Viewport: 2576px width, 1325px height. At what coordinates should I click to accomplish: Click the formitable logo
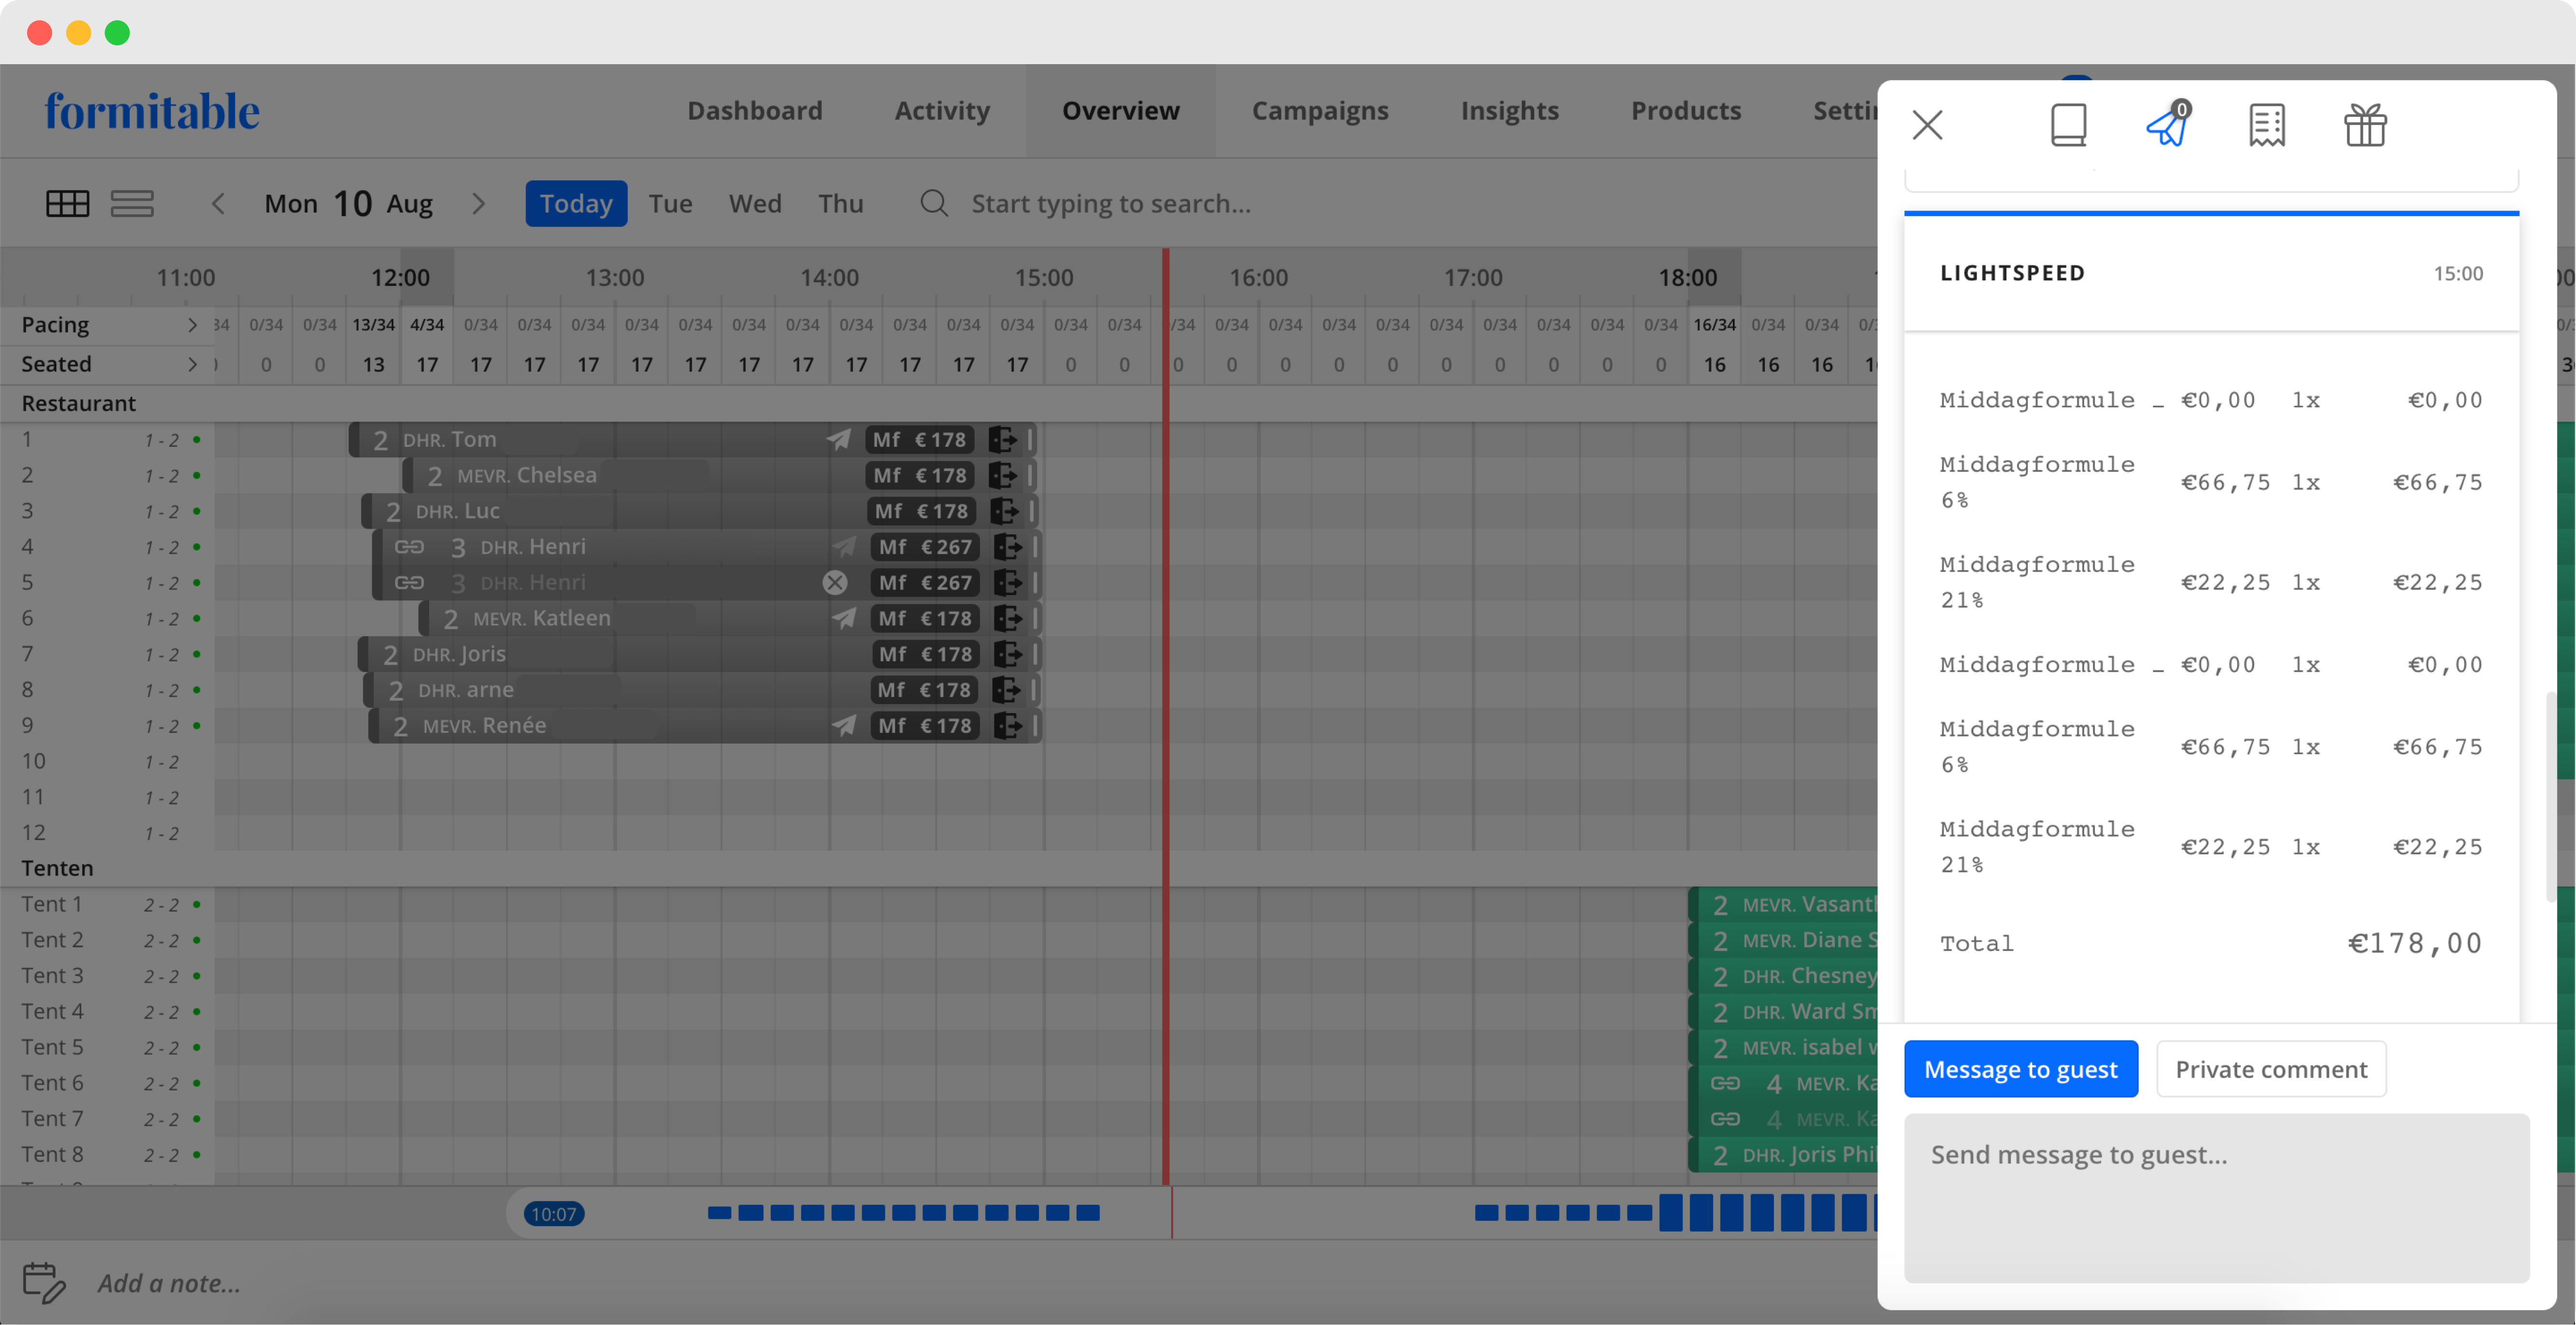(152, 111)
